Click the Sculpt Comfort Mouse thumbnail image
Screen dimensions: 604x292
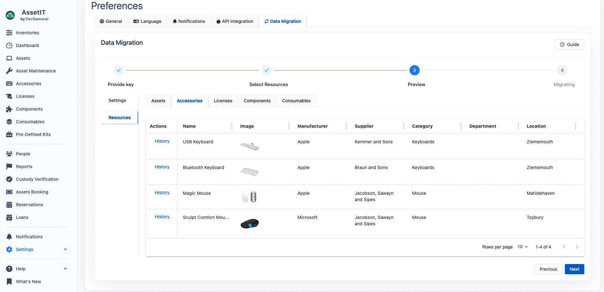tap(249, 223)
